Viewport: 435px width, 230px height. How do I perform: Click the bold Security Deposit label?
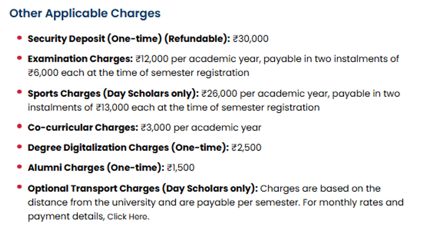[128, 39]
